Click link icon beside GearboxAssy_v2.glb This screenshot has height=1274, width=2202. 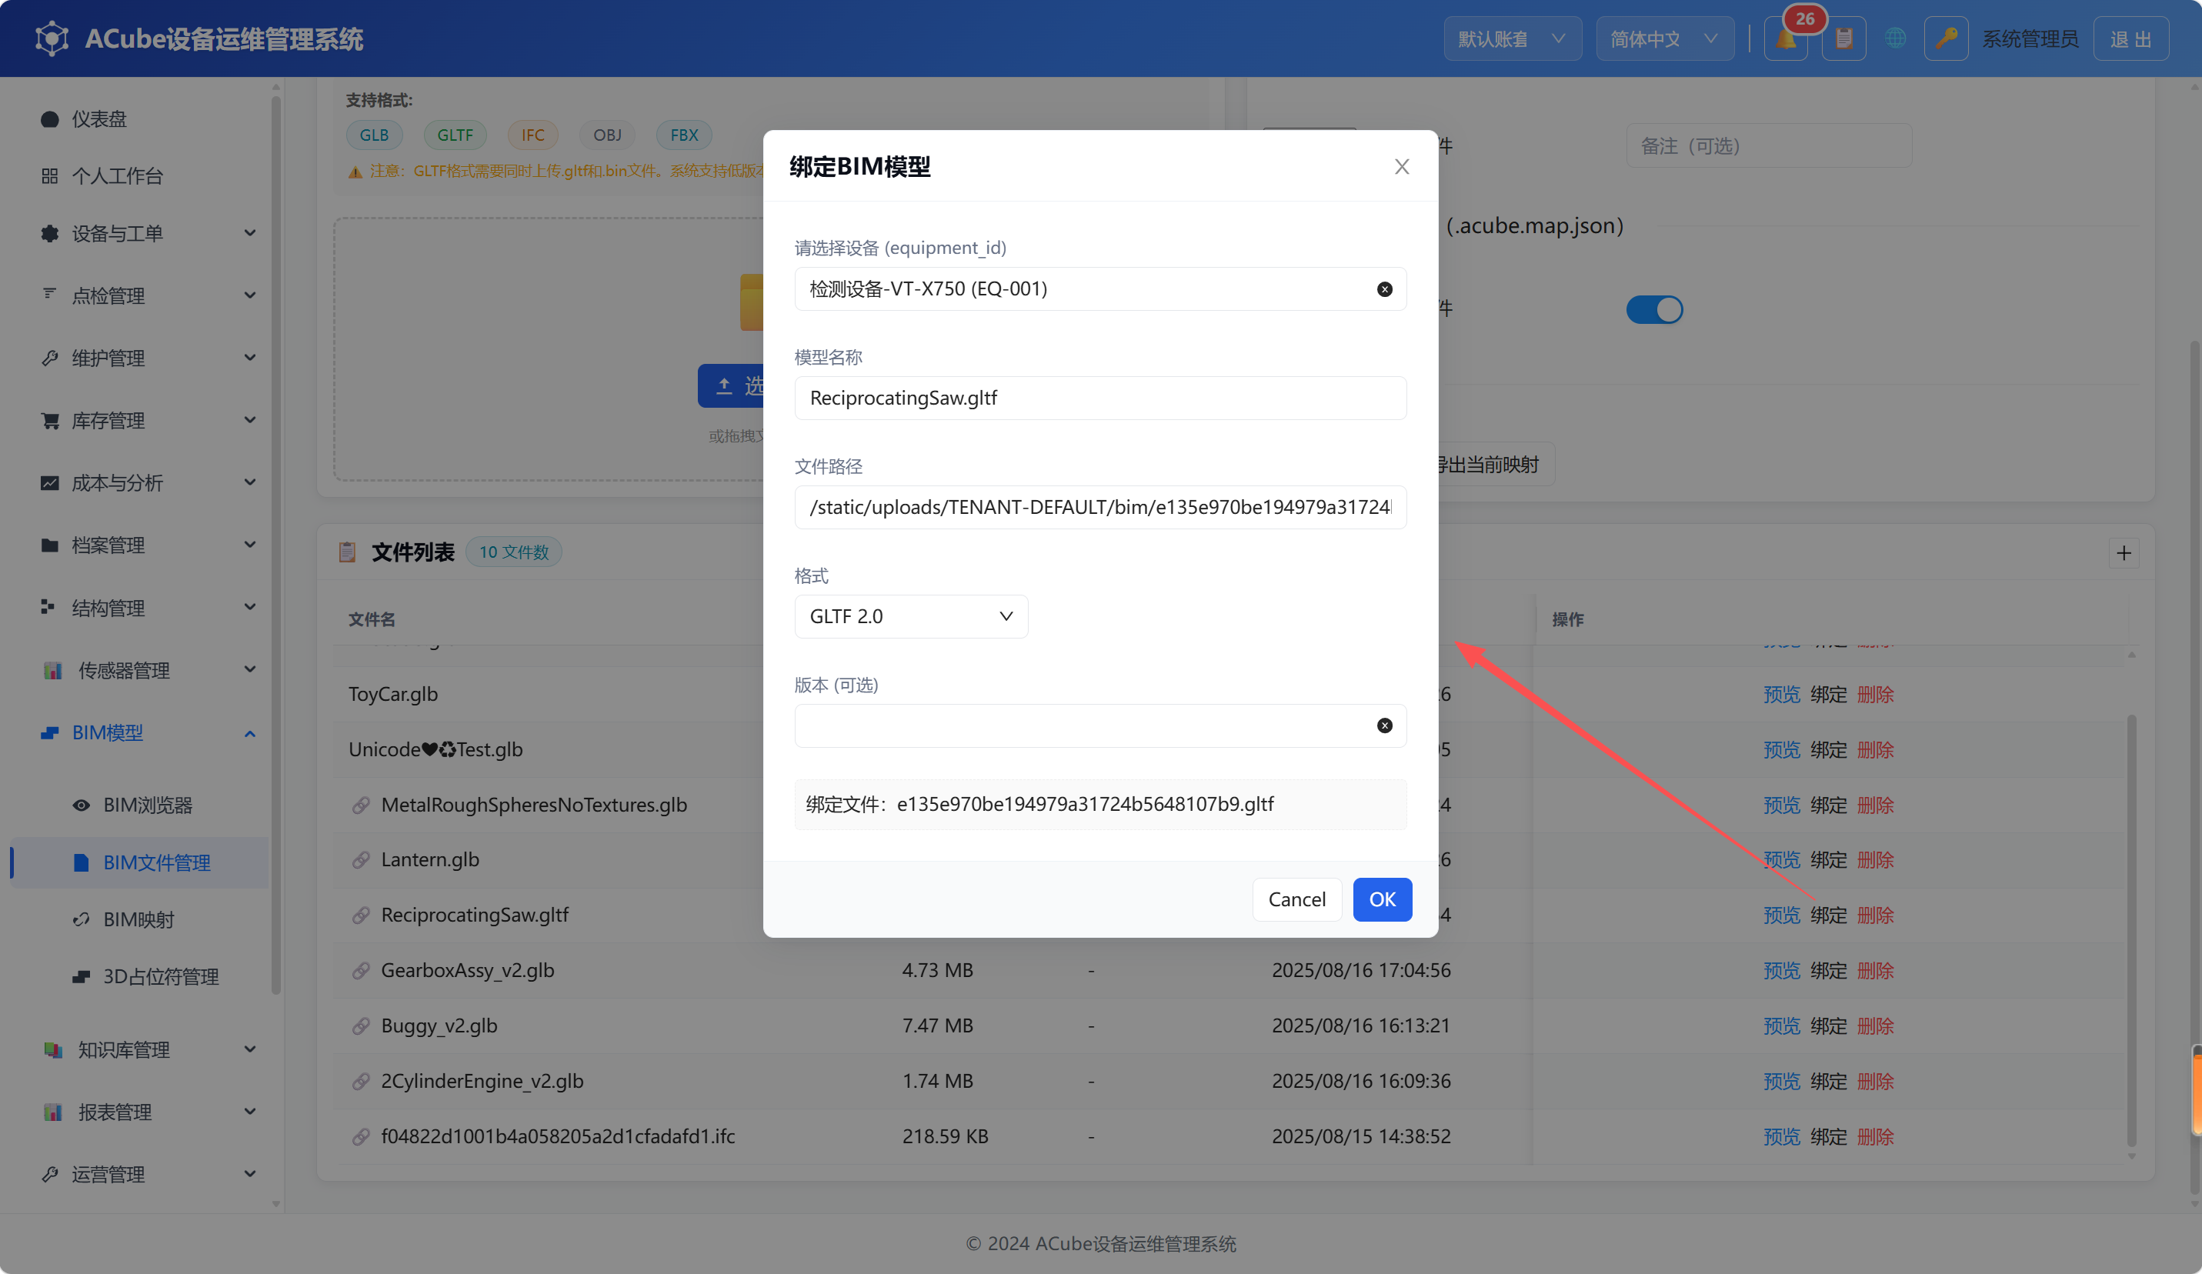tap(360, 971)
